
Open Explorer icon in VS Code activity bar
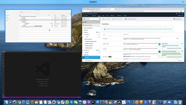(x=3, y=54)
